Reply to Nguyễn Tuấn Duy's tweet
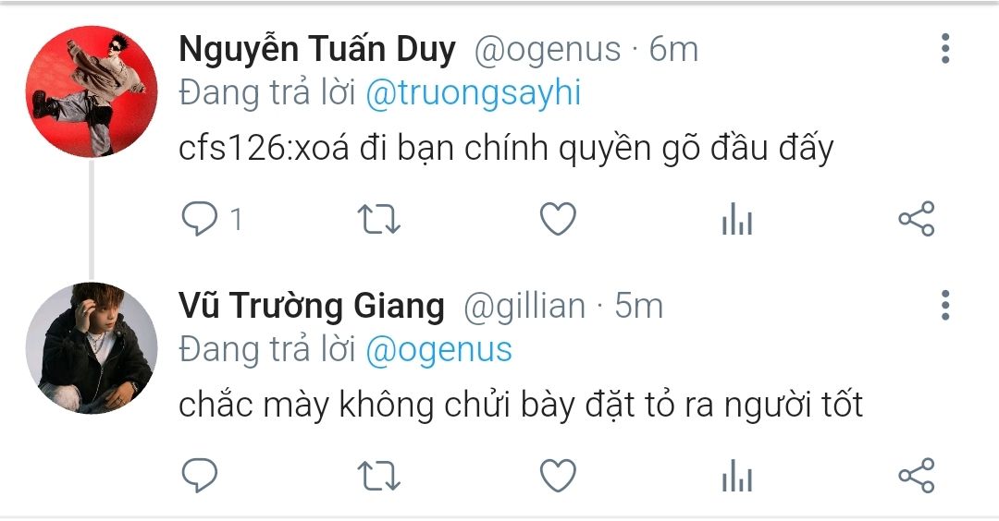This screenshot has height=521, width=999. tap(200, 219)
